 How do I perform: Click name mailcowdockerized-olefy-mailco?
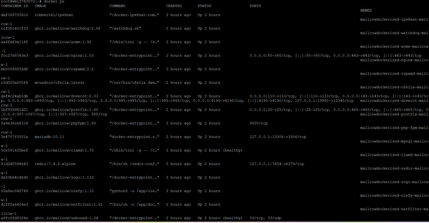[x=394, y=195]
